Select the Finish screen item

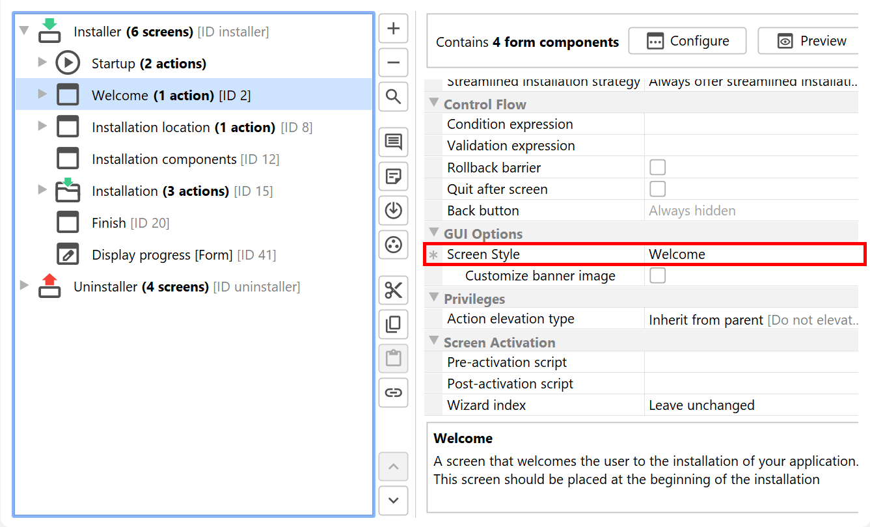point(109,223)
